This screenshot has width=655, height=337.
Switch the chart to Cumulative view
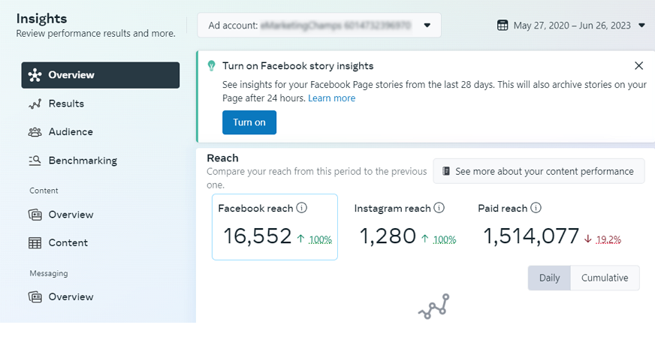(605, 278)
